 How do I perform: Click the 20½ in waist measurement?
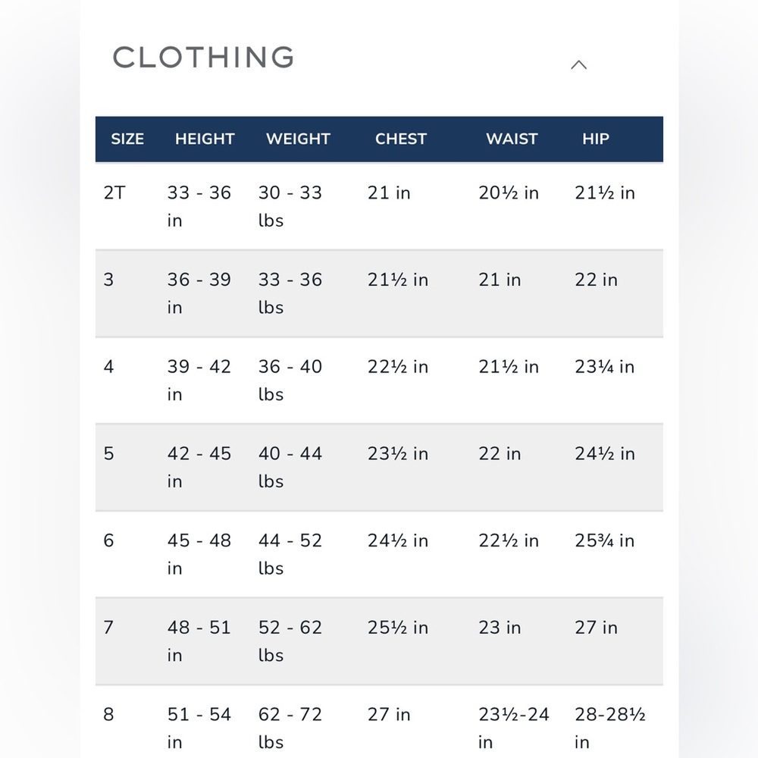click(x=509, y=193)
